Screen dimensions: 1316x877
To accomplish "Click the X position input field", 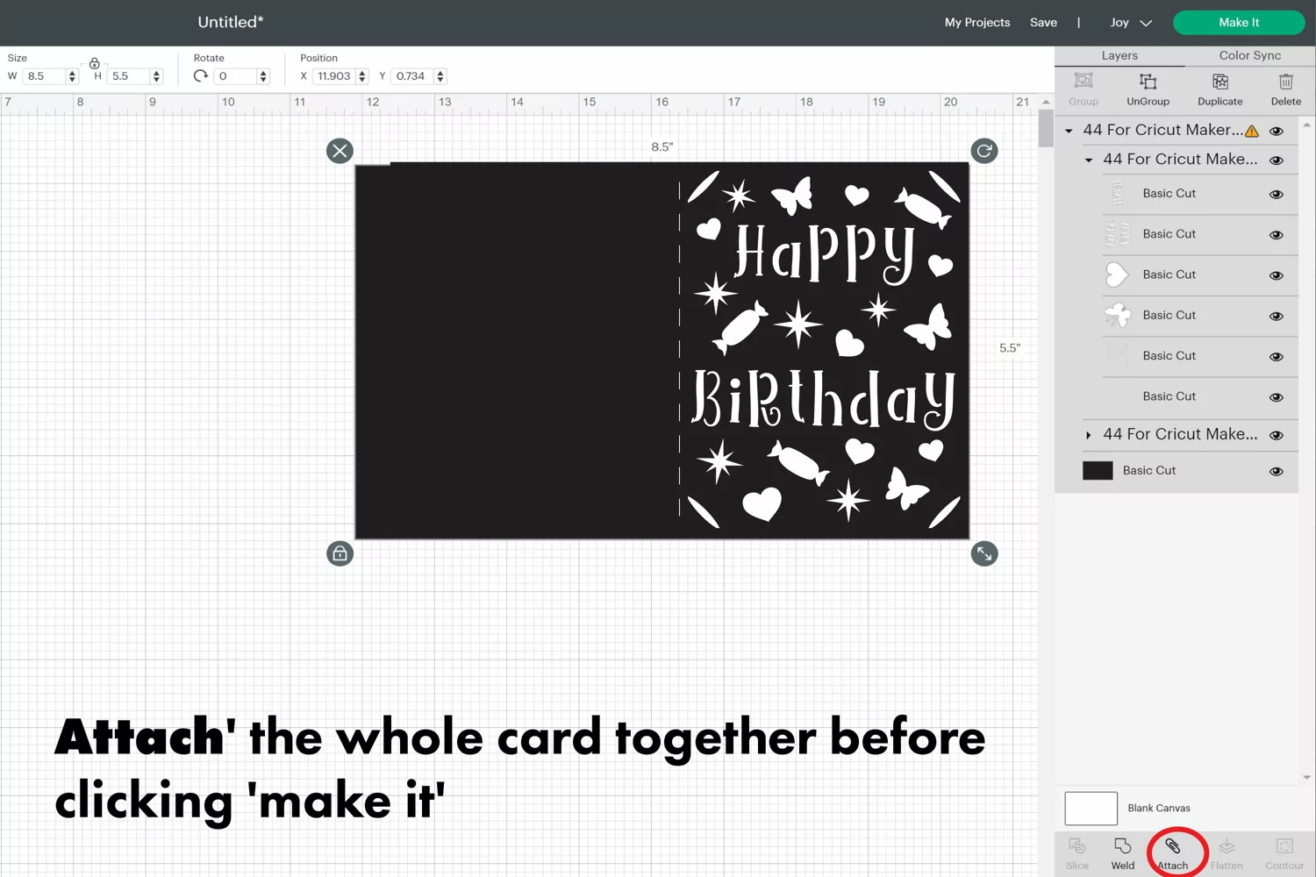I will pyautogui.click(x=334, y=76).
